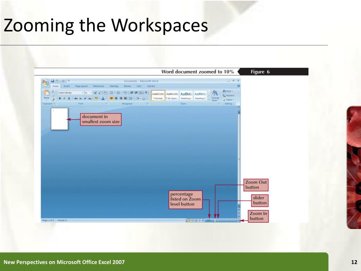This screenshot has height=271, width=361.
Task: Toggle Italic formatting
Action: [x=64, y=98]
